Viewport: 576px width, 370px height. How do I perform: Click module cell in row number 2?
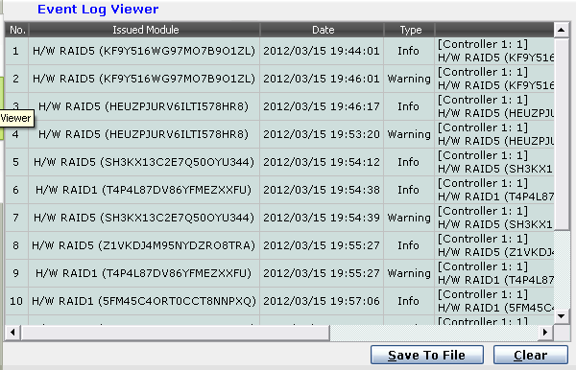(x=144, y=79)
